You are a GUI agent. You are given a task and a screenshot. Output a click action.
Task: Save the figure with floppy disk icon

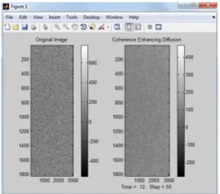pos(24,27)
